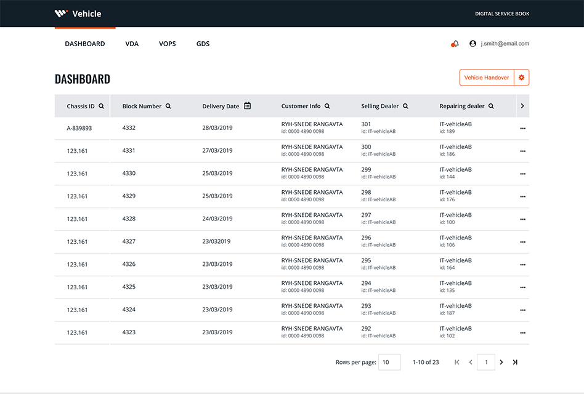Filter the Customer Info column

326,106
